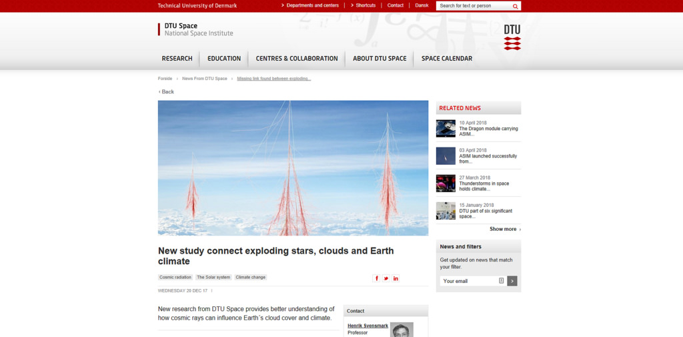Click the thumbnail for the 10 April 2018 news
Image resolution: width=683 pixels, height=337 pixels.
coord(446,129)
